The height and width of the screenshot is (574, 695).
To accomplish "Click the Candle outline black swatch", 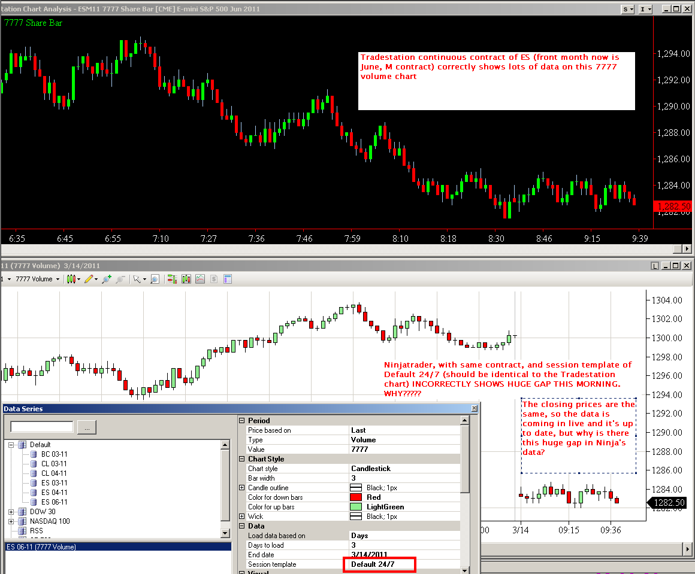I will coord(356,488).
